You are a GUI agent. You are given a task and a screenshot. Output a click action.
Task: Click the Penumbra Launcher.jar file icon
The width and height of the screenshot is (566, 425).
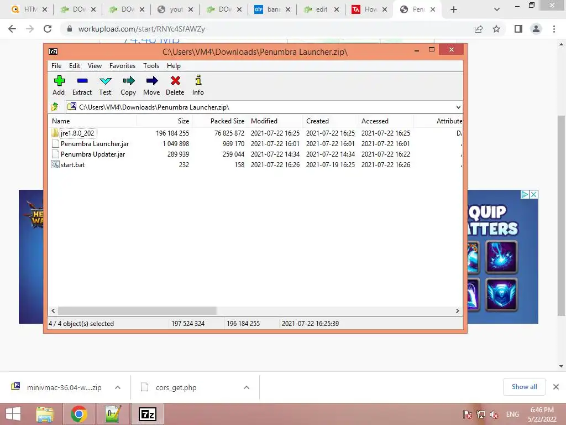click(55, 143)
